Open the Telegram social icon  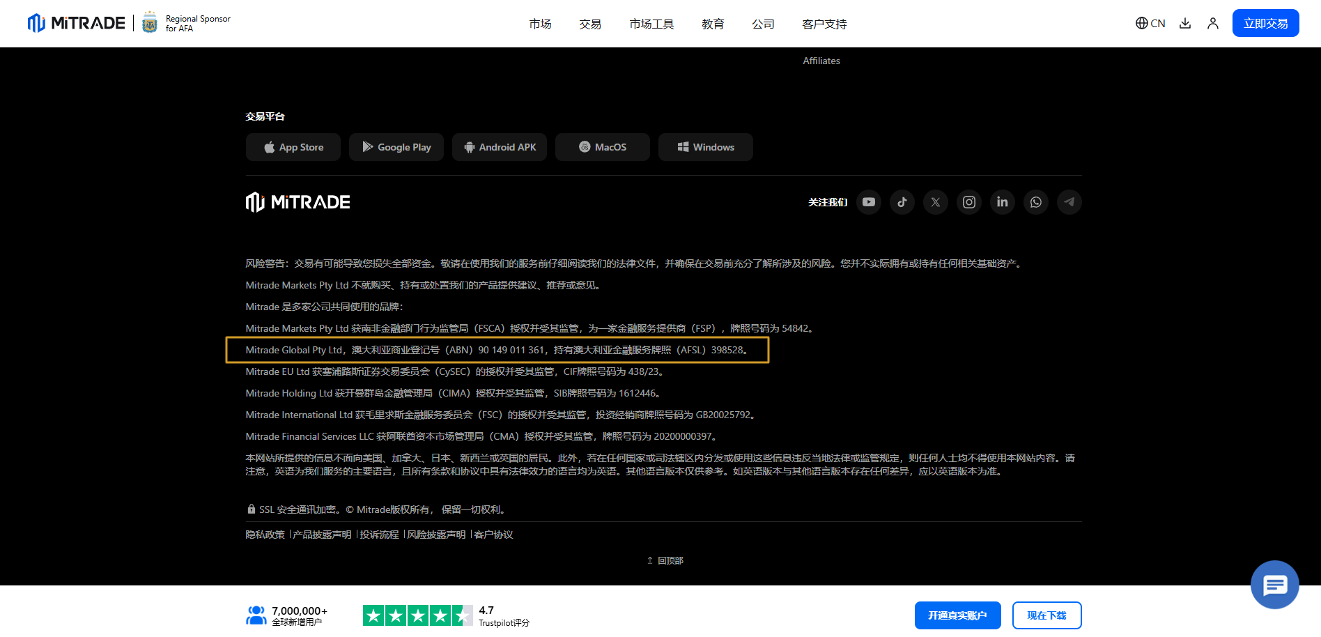click(x=1069, y=202)
